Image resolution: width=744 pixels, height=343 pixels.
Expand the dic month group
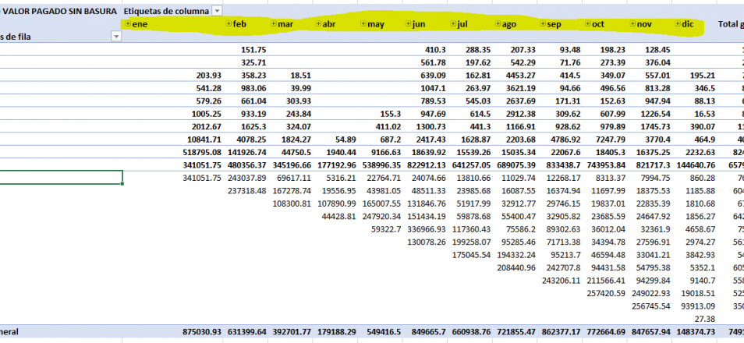tap(678, 24)
